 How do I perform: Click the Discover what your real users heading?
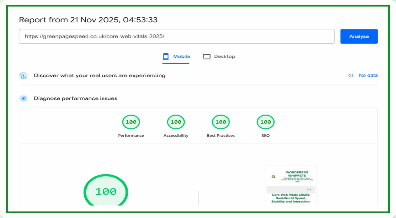click(x=99, y=75)
